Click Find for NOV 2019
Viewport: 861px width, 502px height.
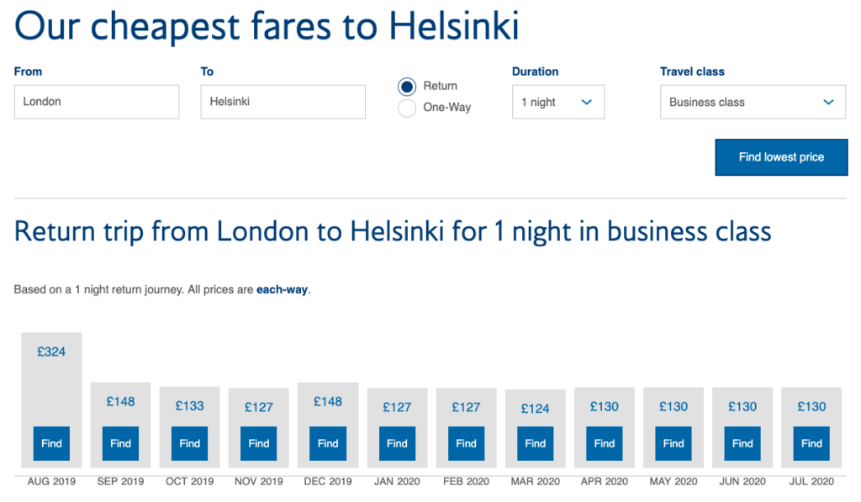259,443
